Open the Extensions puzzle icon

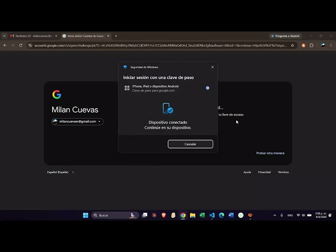[x=311, y=45]
